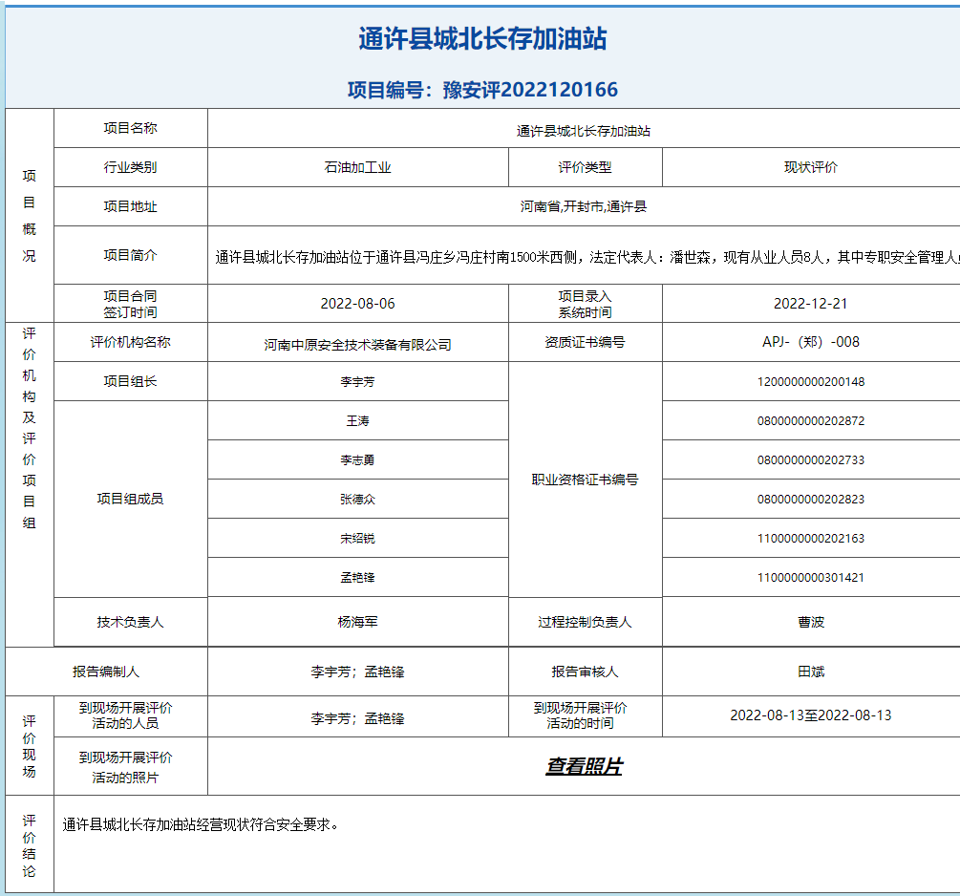Select team member 王涛
The width and height of the screenshot is (960, 896).
(x=357, y=420)
